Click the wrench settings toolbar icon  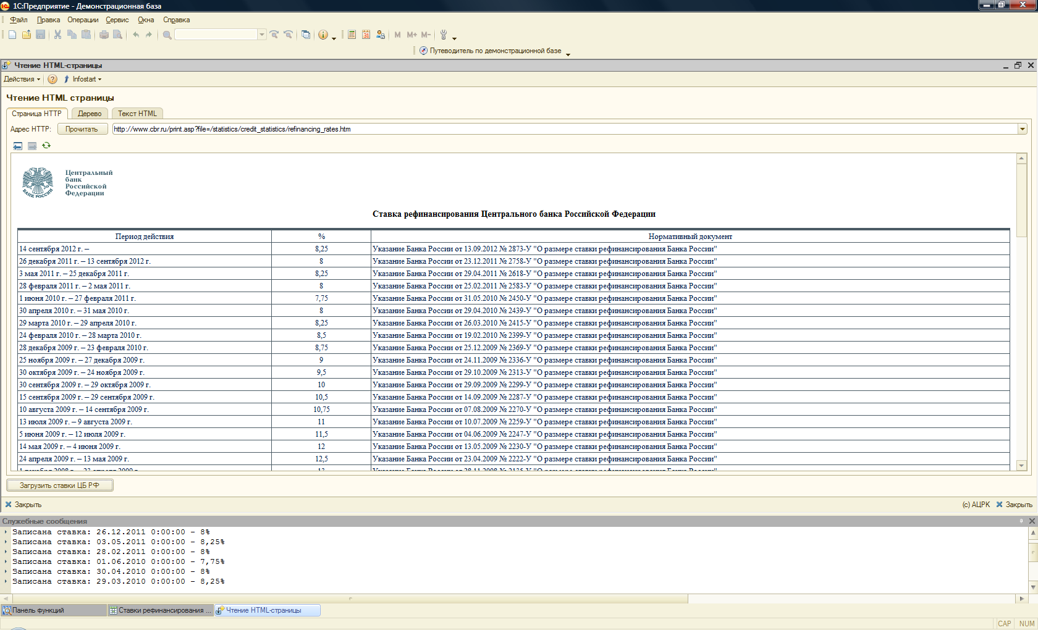(x=444, y=35)
